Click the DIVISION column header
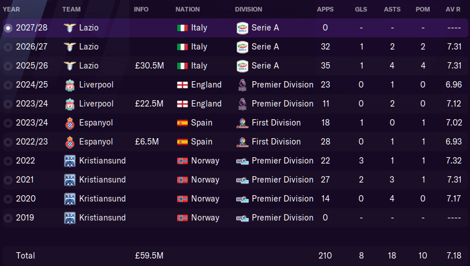This screenshot has width=470, height=266. point(248,9)
